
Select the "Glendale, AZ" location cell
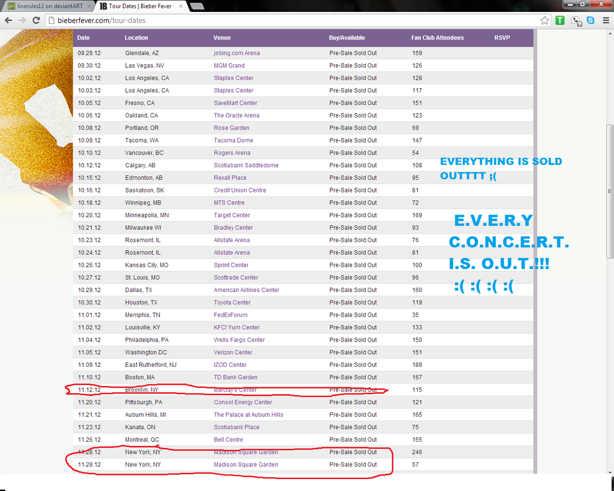point(142,53)
